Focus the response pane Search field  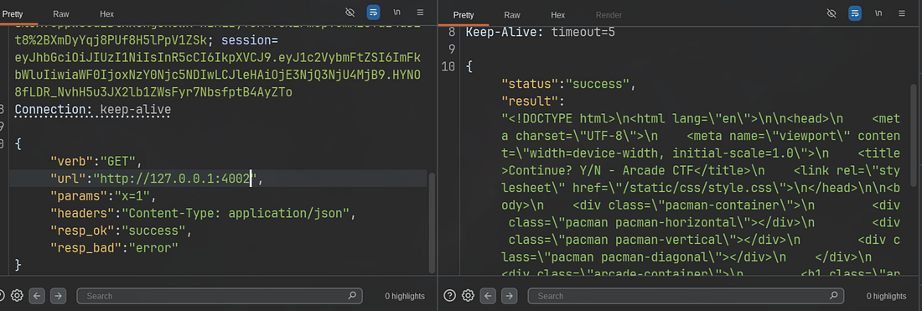point(686,296)
